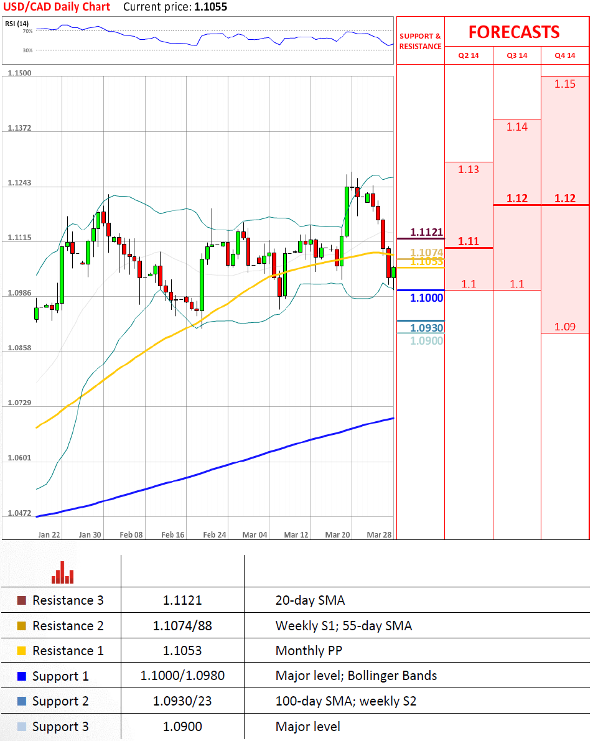Click the 1.0472 price axis label
593x741 pixels.
(19, 513)
